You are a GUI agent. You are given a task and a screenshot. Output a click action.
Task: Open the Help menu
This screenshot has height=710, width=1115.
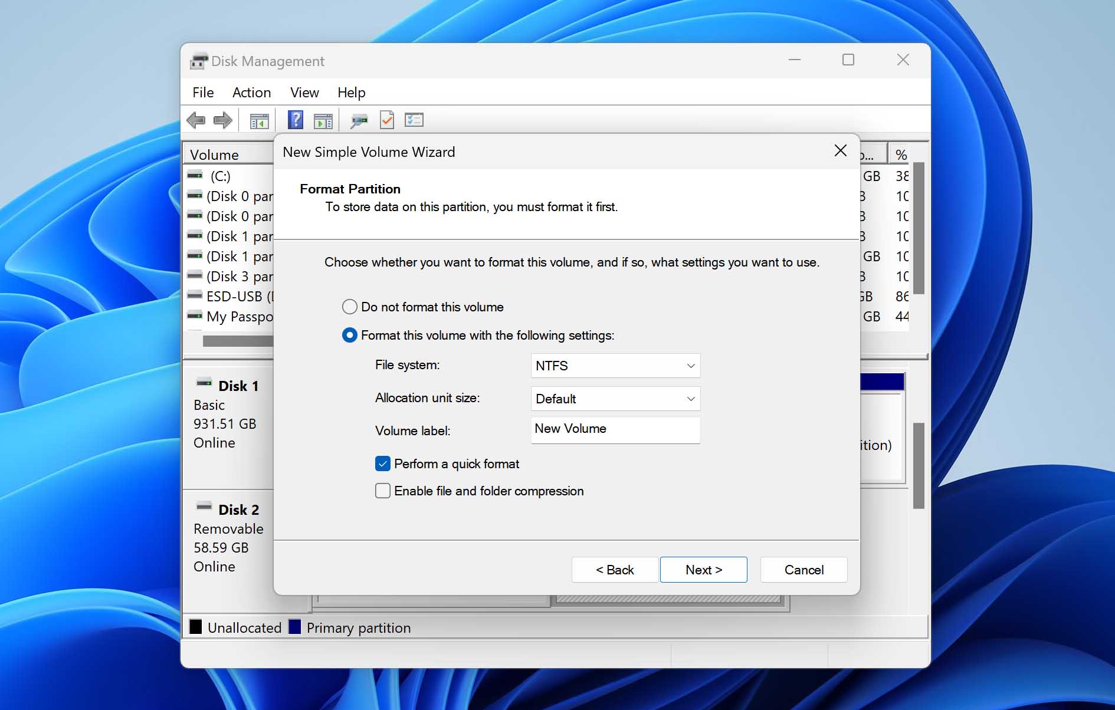352,93
